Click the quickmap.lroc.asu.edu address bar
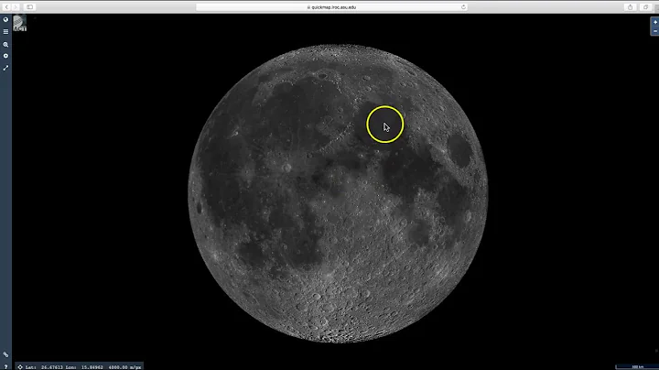Image resolution: width=659 pixels, height=370 pixels. [x=332, y=7]
